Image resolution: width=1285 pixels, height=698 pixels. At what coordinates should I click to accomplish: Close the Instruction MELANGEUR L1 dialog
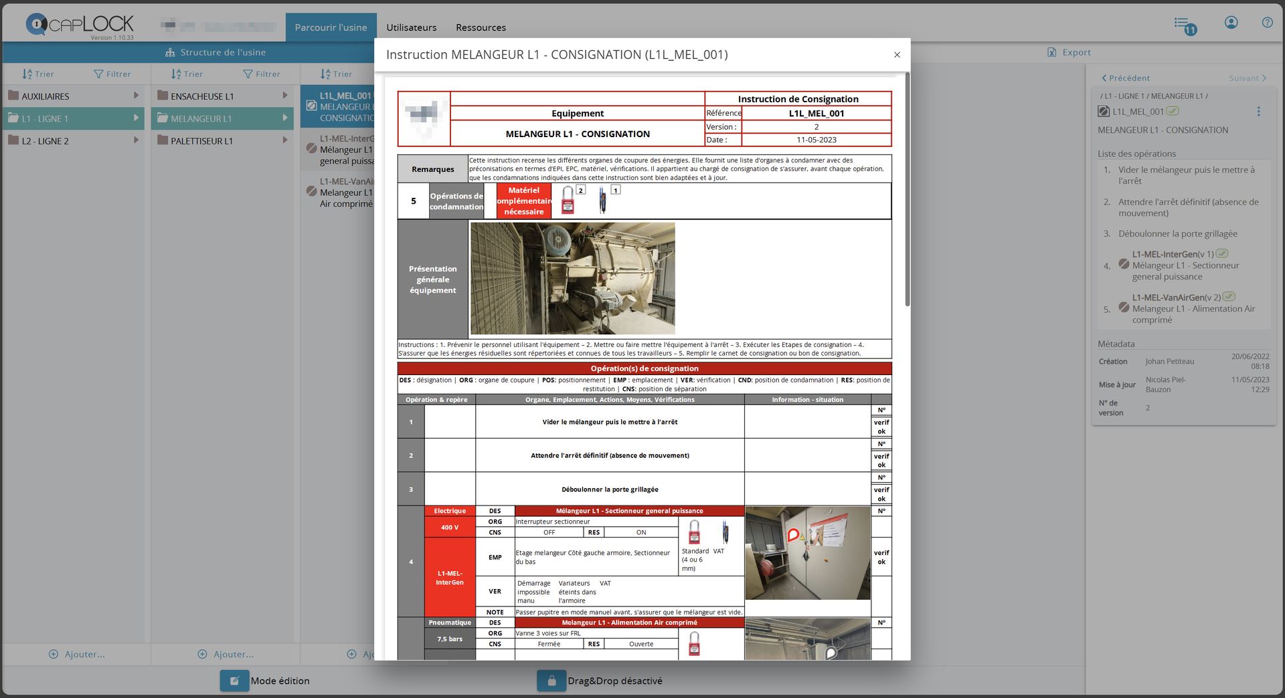coord(897,55)
